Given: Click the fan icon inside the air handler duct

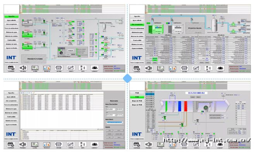Looking at the screenshot, I should pos(206,108).
